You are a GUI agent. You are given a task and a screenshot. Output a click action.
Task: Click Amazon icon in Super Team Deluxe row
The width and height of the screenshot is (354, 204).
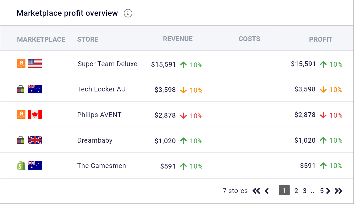pyautogui.click(x=21, y=64)
